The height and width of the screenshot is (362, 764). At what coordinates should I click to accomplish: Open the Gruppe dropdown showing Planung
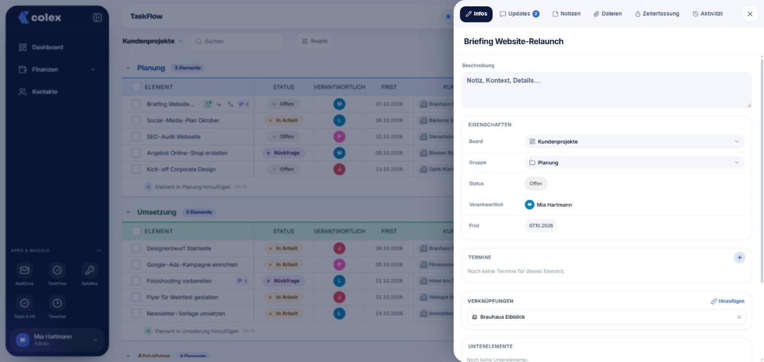coord(634,163)
